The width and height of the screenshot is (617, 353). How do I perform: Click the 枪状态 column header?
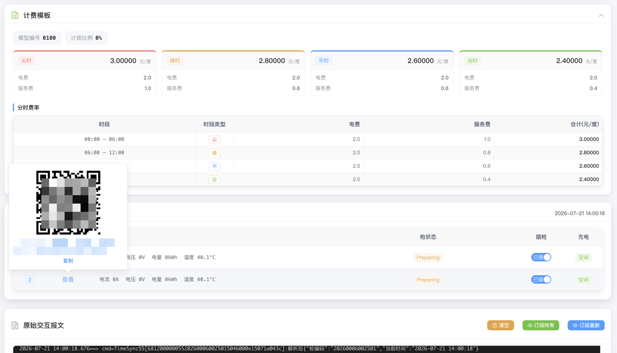428,237
